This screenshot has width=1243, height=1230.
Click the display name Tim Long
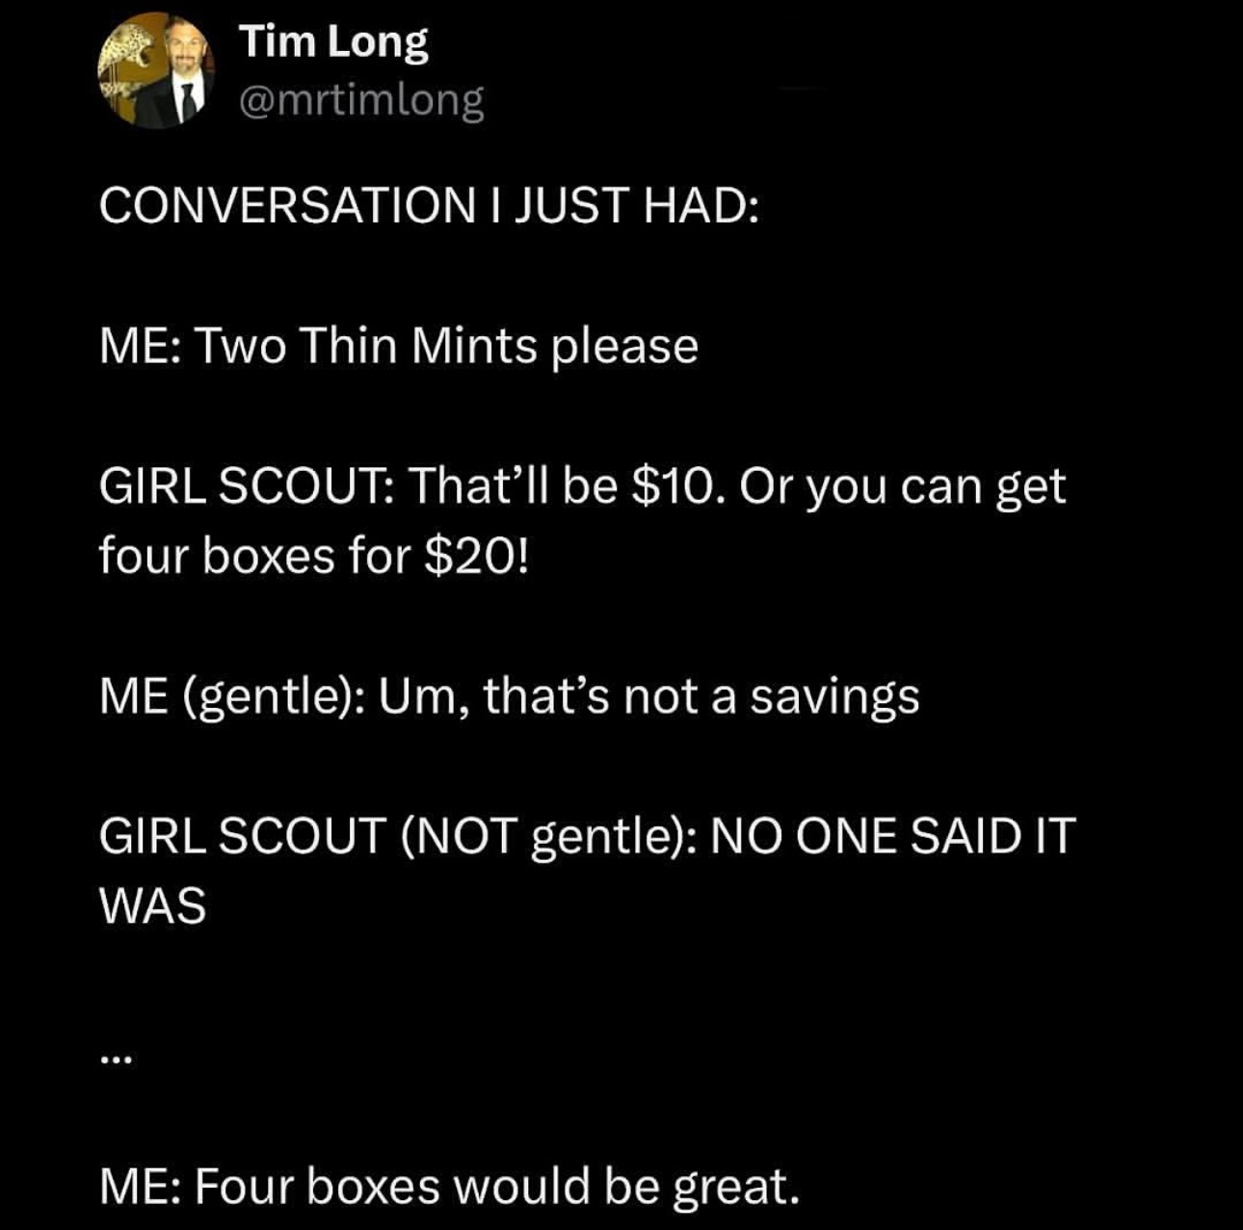(x=333, y=43)
